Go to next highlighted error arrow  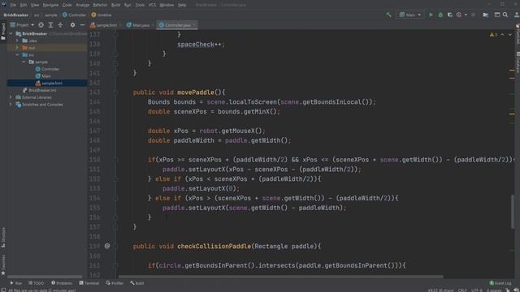(510, 35)
